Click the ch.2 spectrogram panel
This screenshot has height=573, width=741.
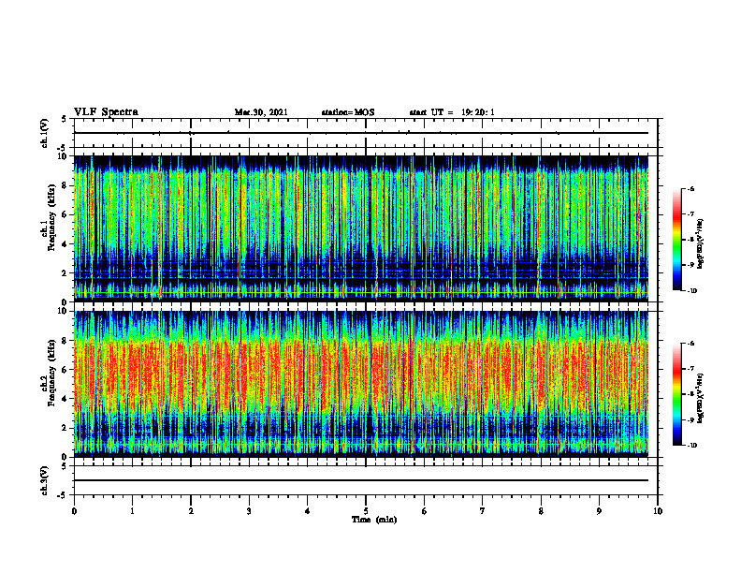(x=361, y=384)
